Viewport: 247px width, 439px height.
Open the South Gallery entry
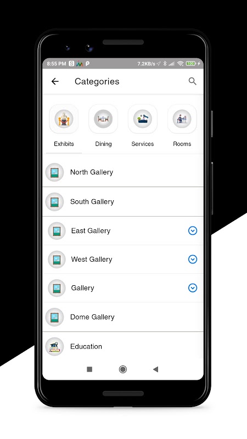pyautogui.click(x=123, y=201)
